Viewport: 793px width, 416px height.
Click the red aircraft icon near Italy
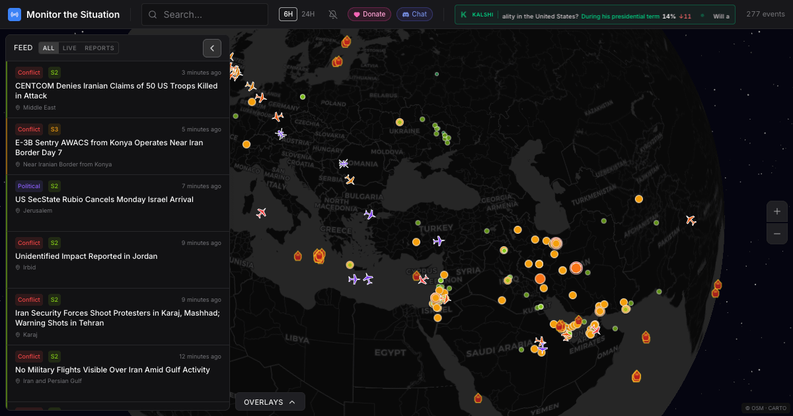click(x=261, y=213)
